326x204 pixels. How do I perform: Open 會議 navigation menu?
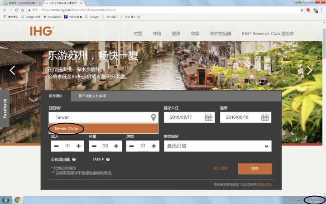point(195,34)
